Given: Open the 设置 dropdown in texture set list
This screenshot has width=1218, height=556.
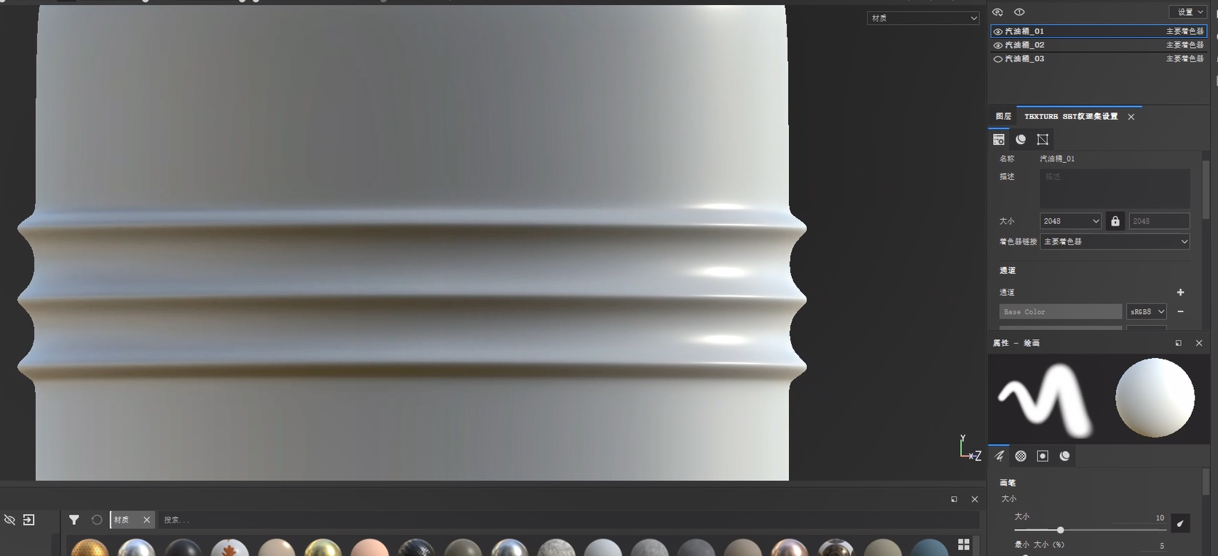Looking at the screenshot, I should pyautogui.click(x=1188, y=12).
